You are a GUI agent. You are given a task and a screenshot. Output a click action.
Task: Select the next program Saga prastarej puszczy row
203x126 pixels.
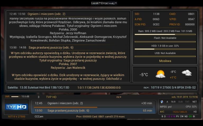coord(93,110)
